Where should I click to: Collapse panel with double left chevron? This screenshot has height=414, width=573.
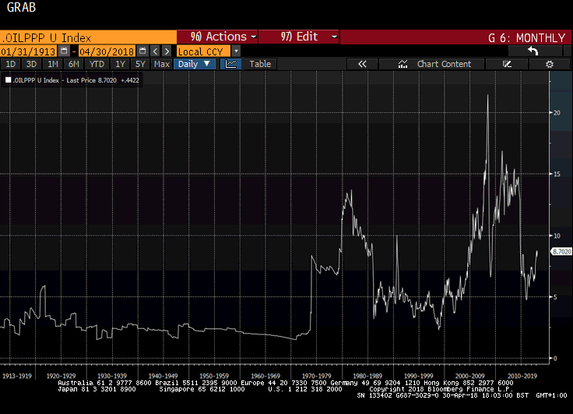[x=362, y=64]
